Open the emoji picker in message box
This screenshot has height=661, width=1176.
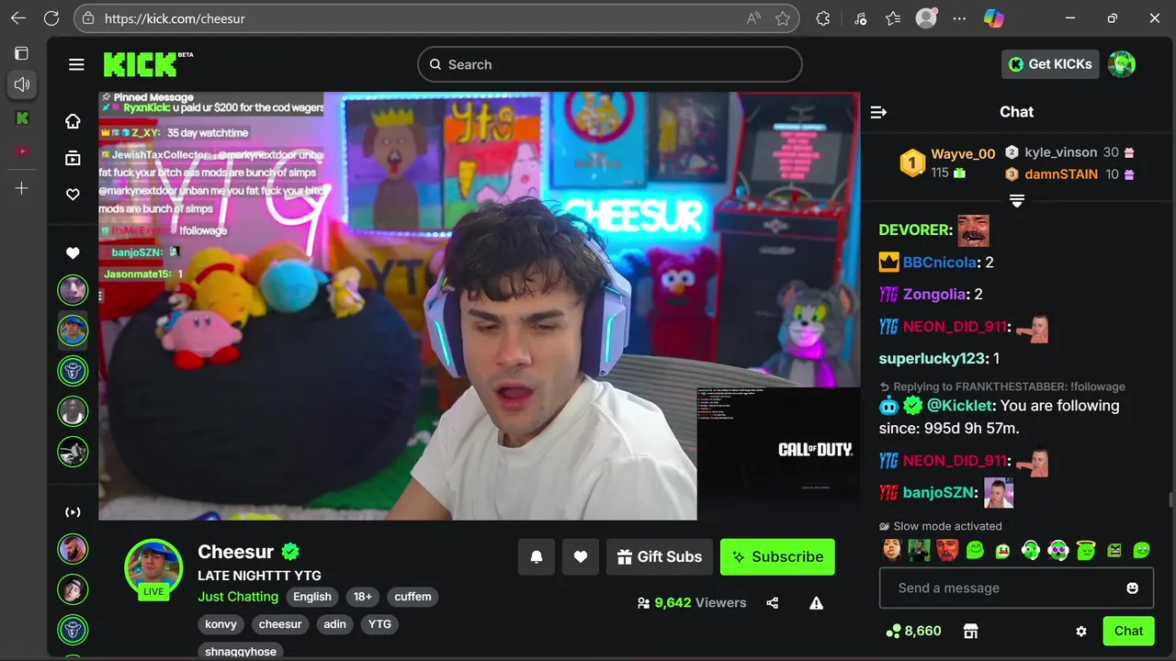1133,588
